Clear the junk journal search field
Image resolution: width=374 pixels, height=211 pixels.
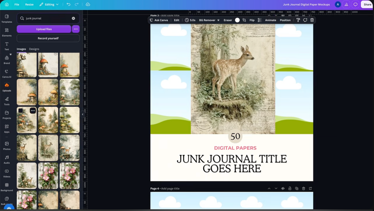click(x=73, y=18)
